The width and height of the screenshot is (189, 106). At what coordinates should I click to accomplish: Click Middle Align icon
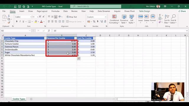pyautogui.click(x=52, y=17)
